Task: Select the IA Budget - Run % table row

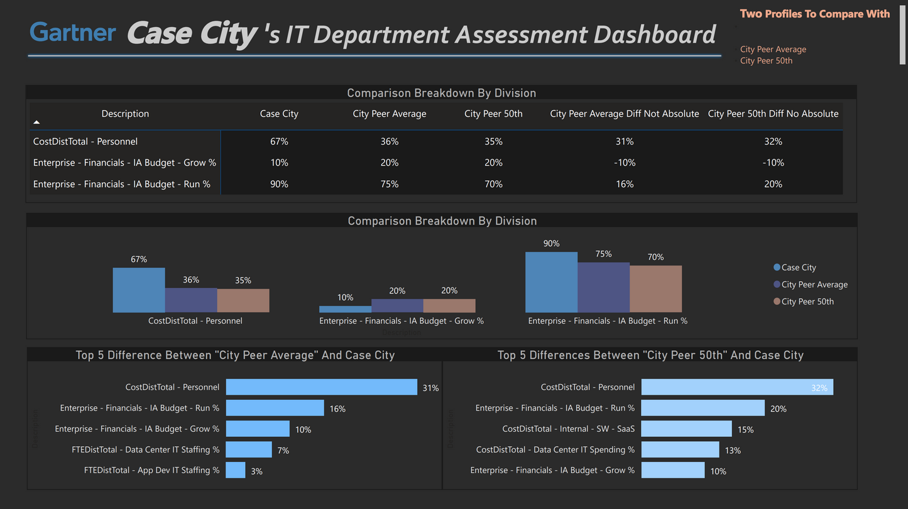Action: (121, 184)
